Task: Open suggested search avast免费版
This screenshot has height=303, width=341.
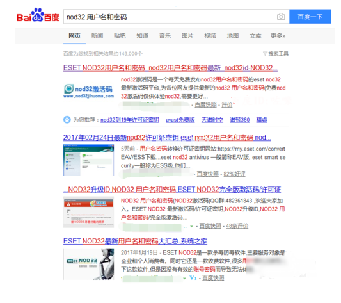Action: pyautogui.click(x=180, y=120)
